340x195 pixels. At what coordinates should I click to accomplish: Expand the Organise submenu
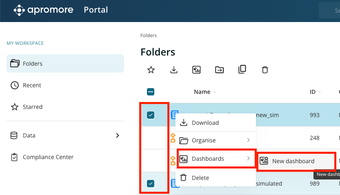(215, 140)
